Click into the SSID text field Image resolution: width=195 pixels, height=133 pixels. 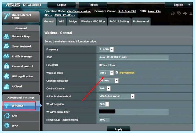coord(134,57)
